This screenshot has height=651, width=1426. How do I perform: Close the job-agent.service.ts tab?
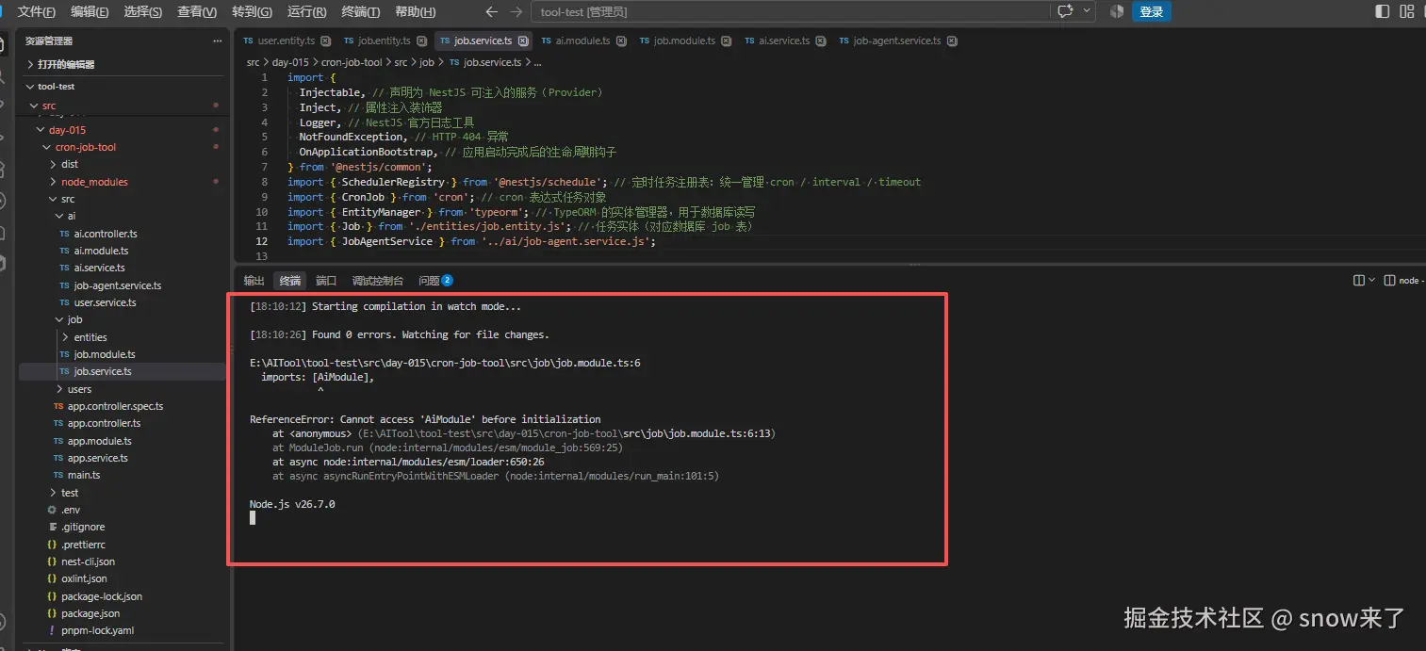[x=952, y=41]
